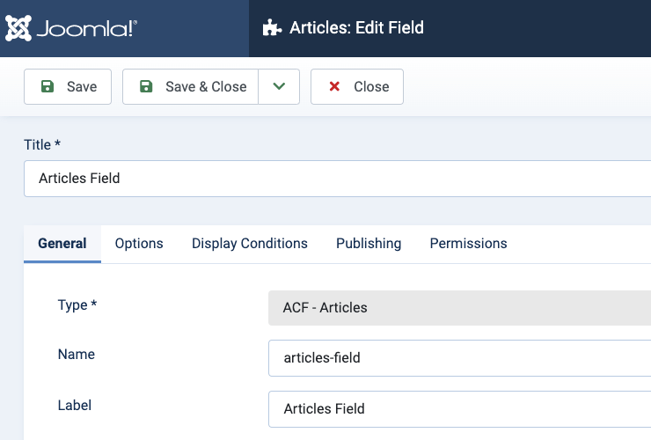
Task: Click the Label caption text
Action: click(74, 405)
